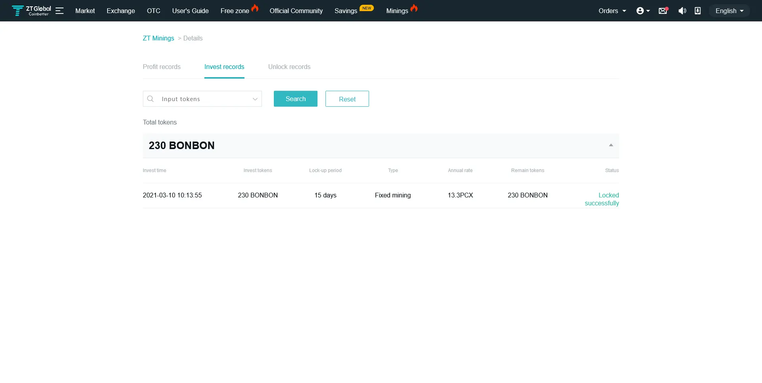Click the Fixed mining type cell
The height and width of the screenshot is (383, 762).
tap(393, 195)
